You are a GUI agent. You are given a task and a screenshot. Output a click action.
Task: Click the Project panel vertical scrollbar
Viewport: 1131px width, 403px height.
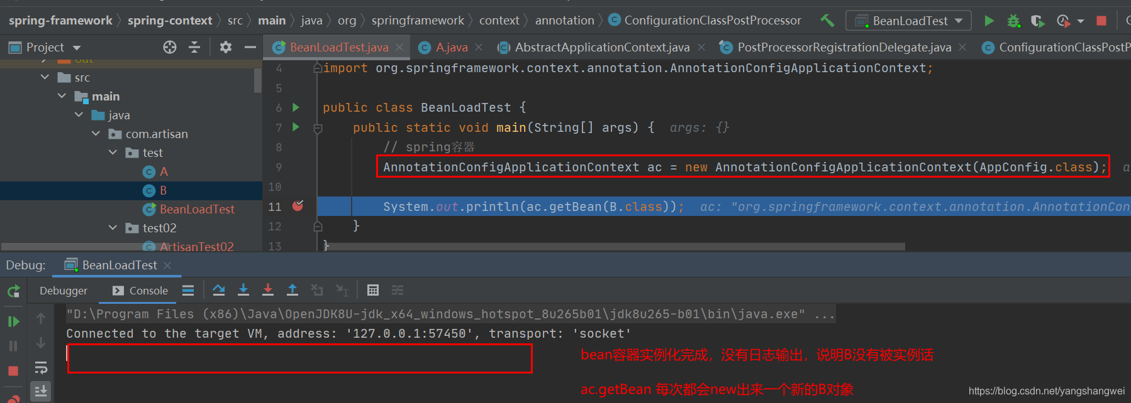point(258,80)
